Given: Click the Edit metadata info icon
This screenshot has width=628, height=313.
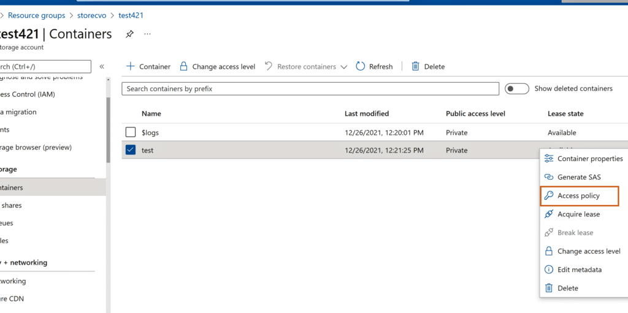Looking at the screenshot, I should click(x=549, y=270).
